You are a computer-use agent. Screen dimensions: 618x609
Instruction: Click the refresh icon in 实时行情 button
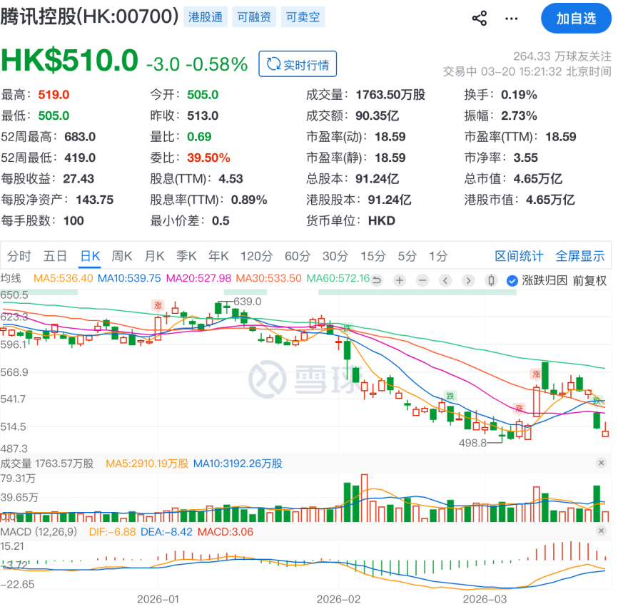coord(273,63)
